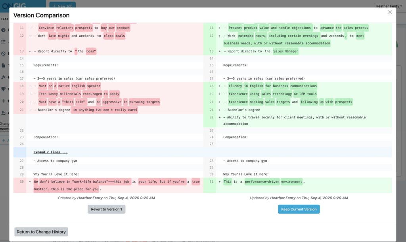This screenshot has width=406, height=242.
Task: Click left 'Requirements:' line 15
Action: (x=46, y=65)
